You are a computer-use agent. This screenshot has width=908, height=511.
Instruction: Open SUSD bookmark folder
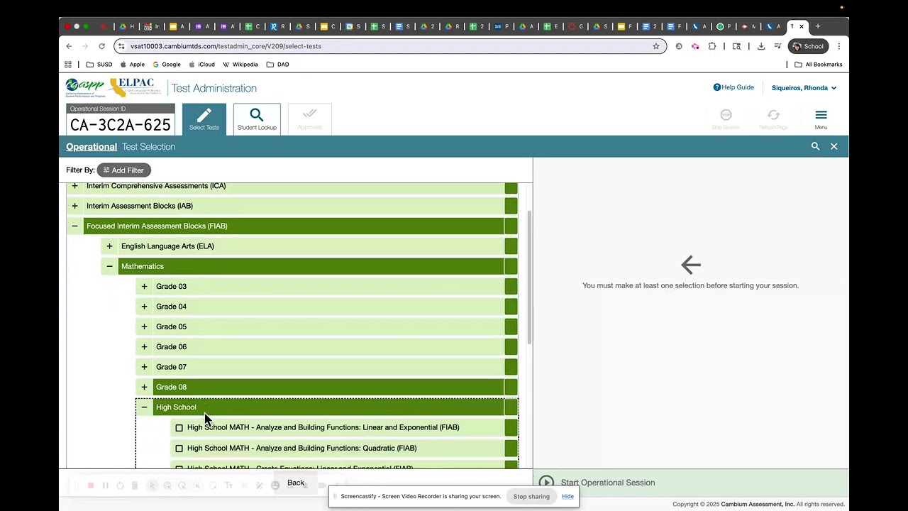click(x=99, y=64)
